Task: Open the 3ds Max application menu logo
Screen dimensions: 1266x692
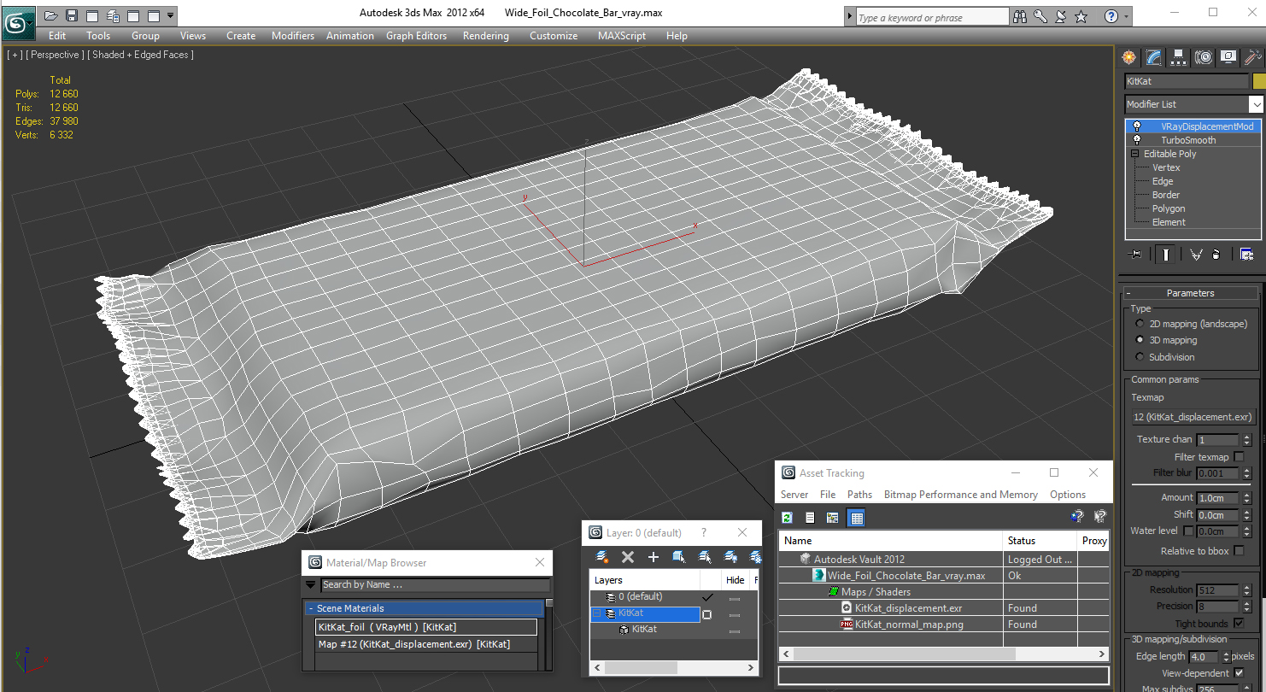Action: click(x=18, y=22)
